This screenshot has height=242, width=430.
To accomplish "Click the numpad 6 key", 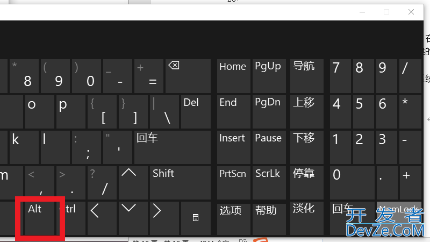I will click(386, 112).
